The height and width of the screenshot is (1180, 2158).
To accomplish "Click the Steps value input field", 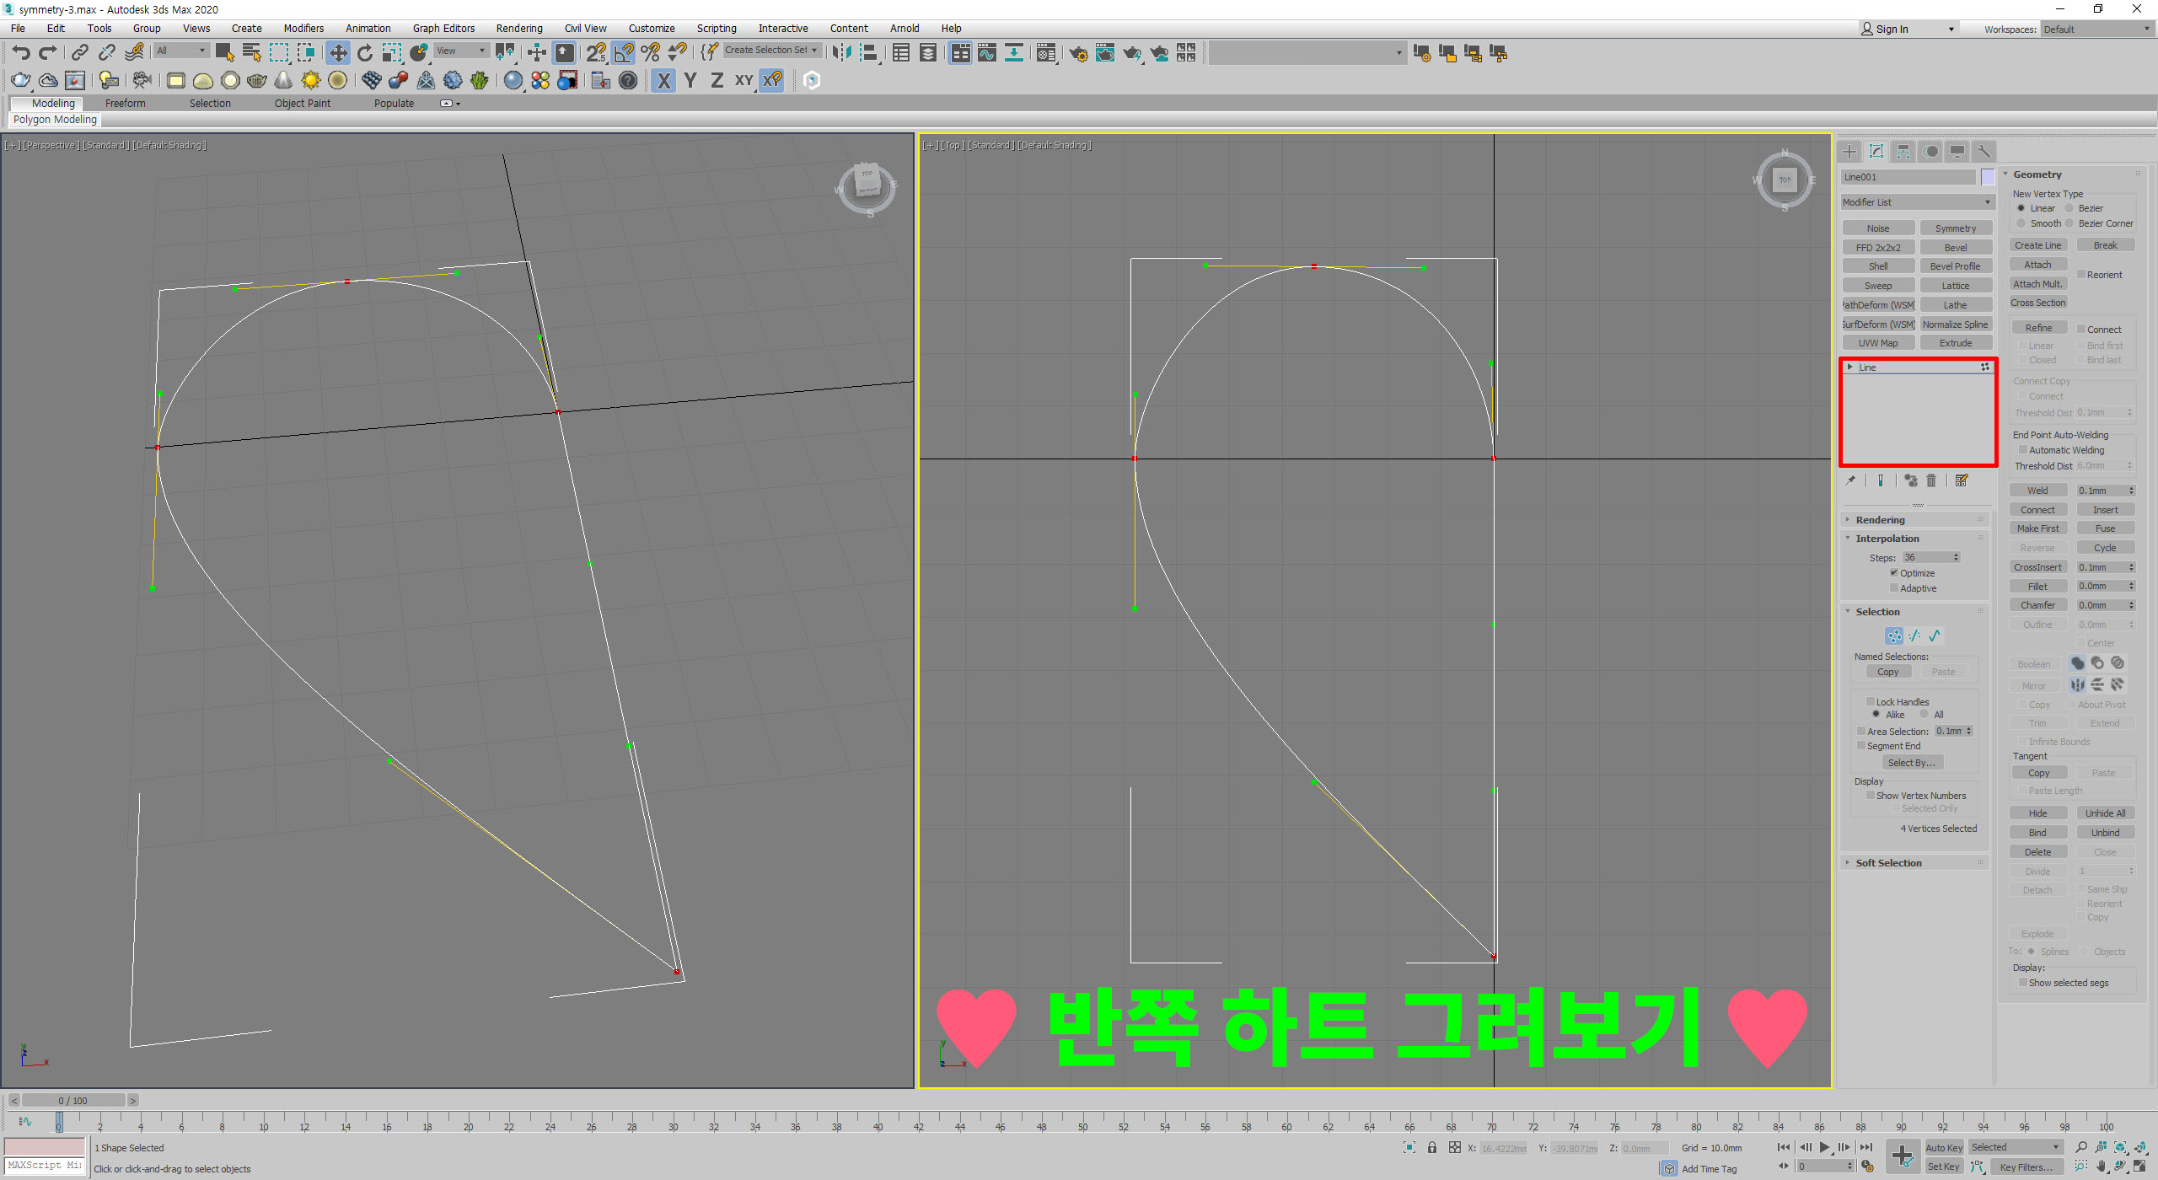I will [1924, 557].
